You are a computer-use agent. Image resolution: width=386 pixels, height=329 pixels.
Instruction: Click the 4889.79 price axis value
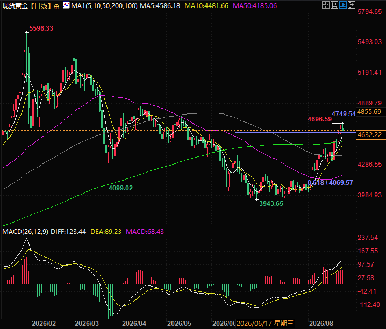369,103
